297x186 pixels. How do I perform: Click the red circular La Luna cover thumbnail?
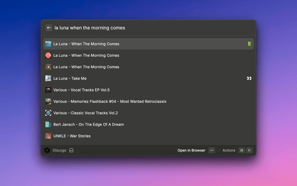[48, 55]
